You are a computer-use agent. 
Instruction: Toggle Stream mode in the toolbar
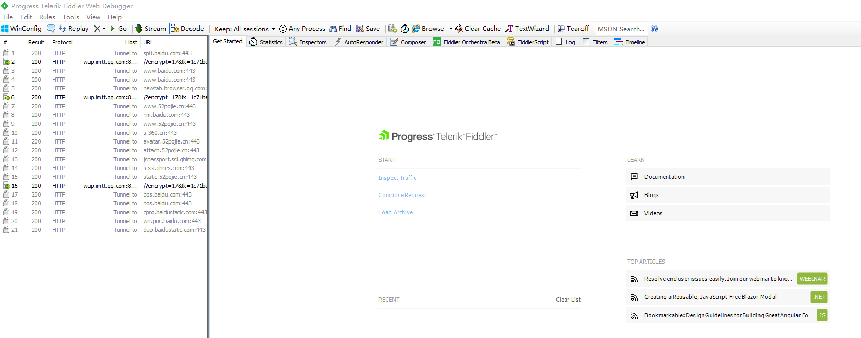pos(151,29)
